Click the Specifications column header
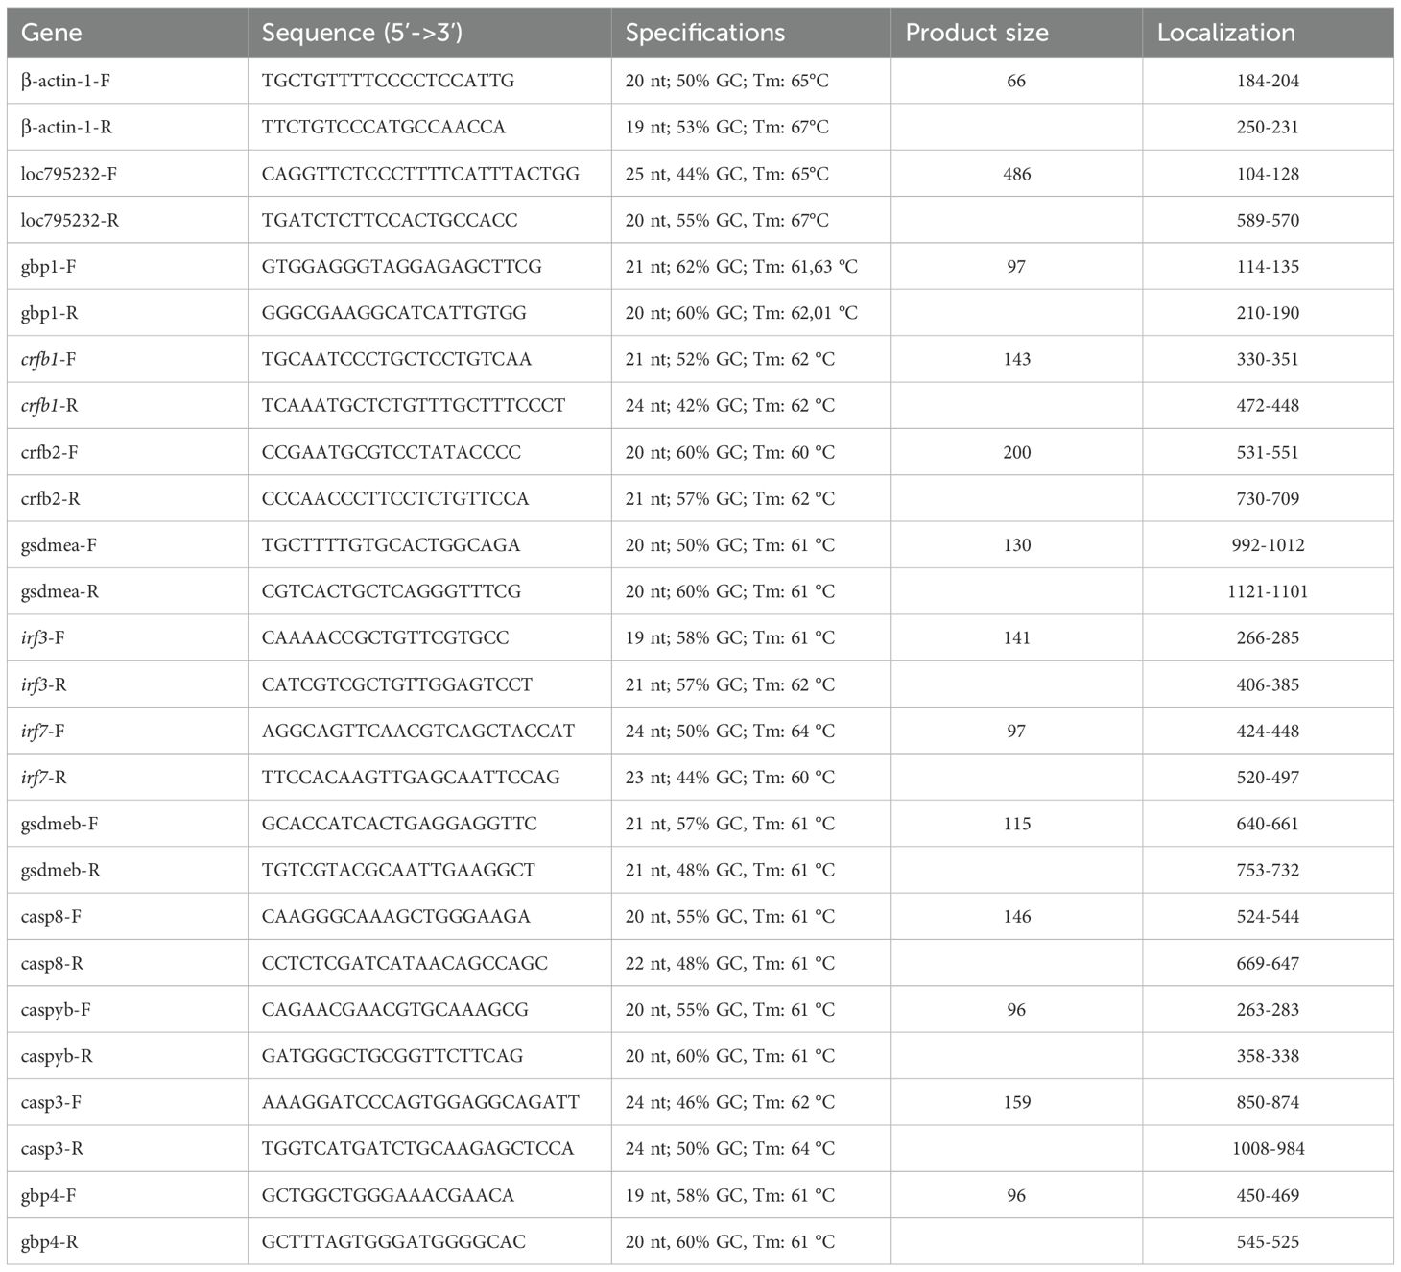The image size is (1401, 1272). tap(705, 33)
